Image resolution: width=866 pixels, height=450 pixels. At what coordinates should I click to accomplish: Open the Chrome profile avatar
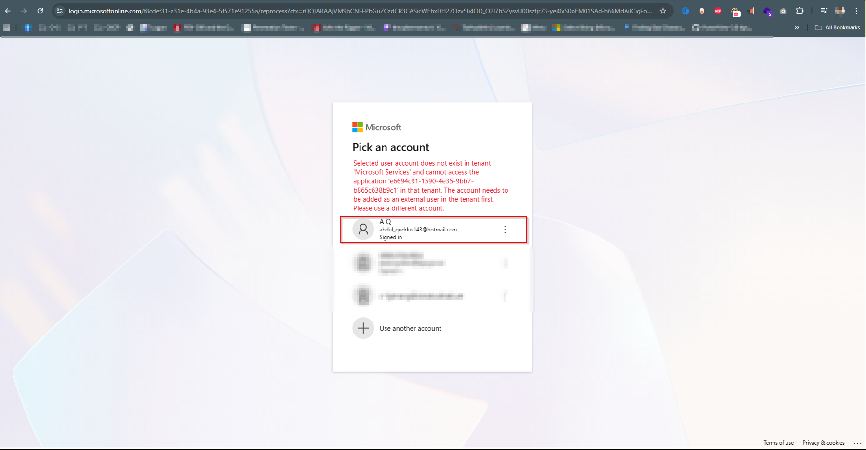click(840, 11)
